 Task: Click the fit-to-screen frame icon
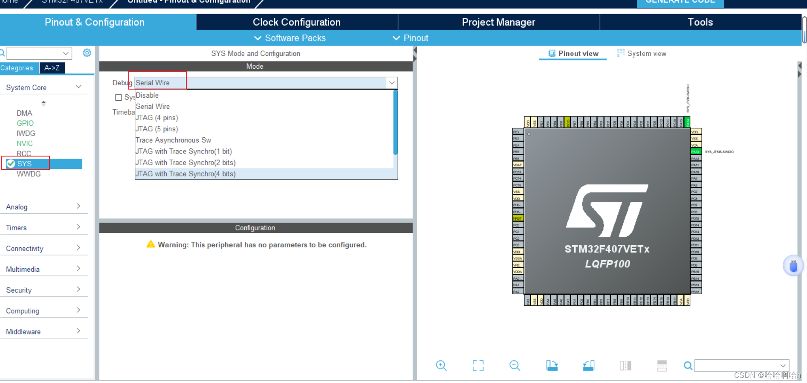coord(478,366)
